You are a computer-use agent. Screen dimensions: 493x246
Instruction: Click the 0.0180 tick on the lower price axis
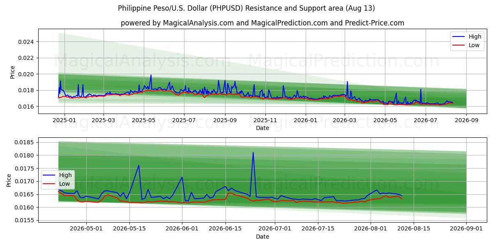(x=25, y=155)
